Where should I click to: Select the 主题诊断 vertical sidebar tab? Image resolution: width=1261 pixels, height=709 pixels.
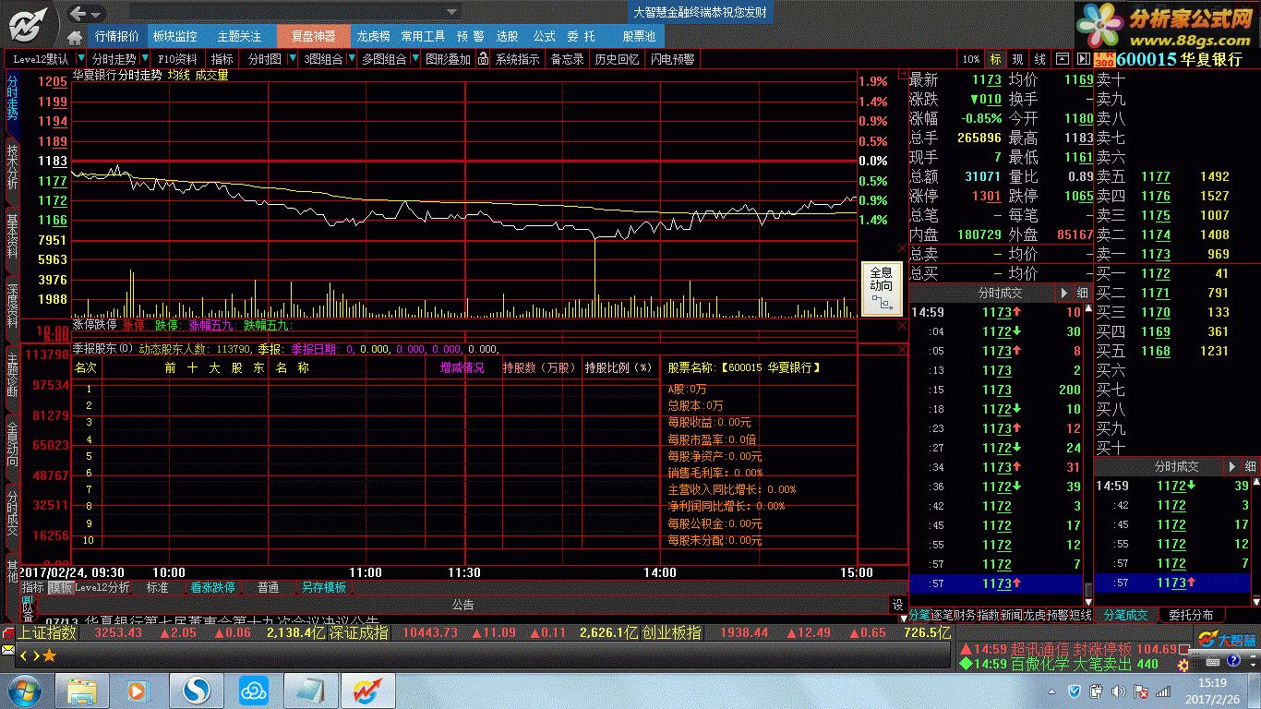click(12, 375)
